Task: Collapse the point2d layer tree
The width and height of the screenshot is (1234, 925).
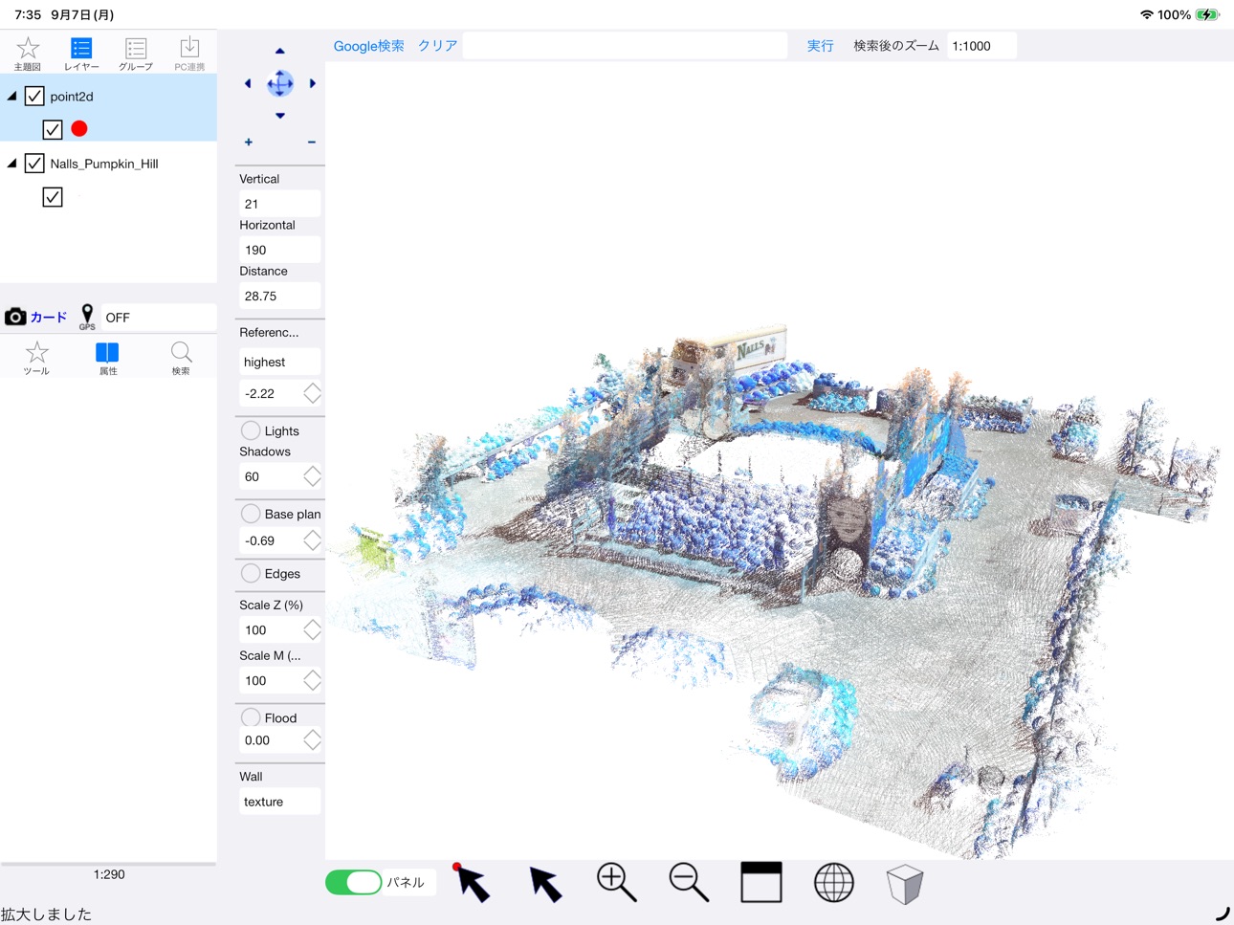Action: [x=12, y=96]
